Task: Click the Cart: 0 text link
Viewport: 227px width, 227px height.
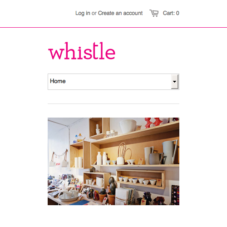Action: pyautogui.click(x=171, y=13)
